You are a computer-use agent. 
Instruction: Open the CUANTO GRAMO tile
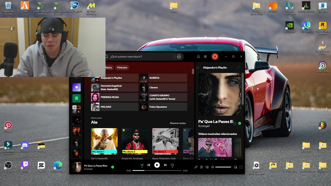163,97
